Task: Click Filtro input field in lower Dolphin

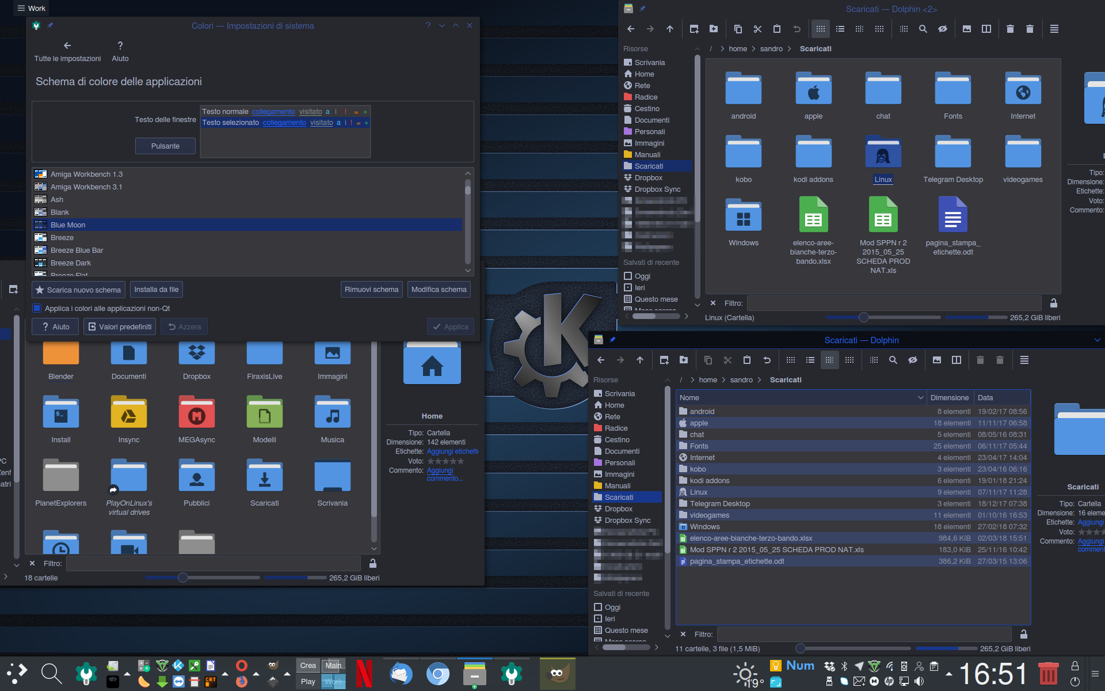Action: 864,634
